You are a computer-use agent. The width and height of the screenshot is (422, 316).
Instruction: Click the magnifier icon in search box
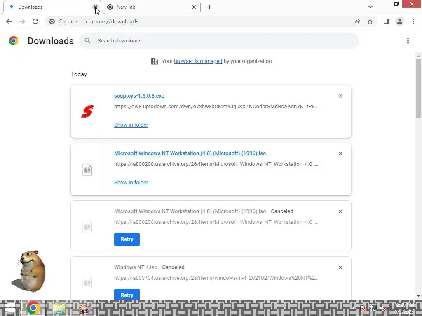(x=87, y=41)
